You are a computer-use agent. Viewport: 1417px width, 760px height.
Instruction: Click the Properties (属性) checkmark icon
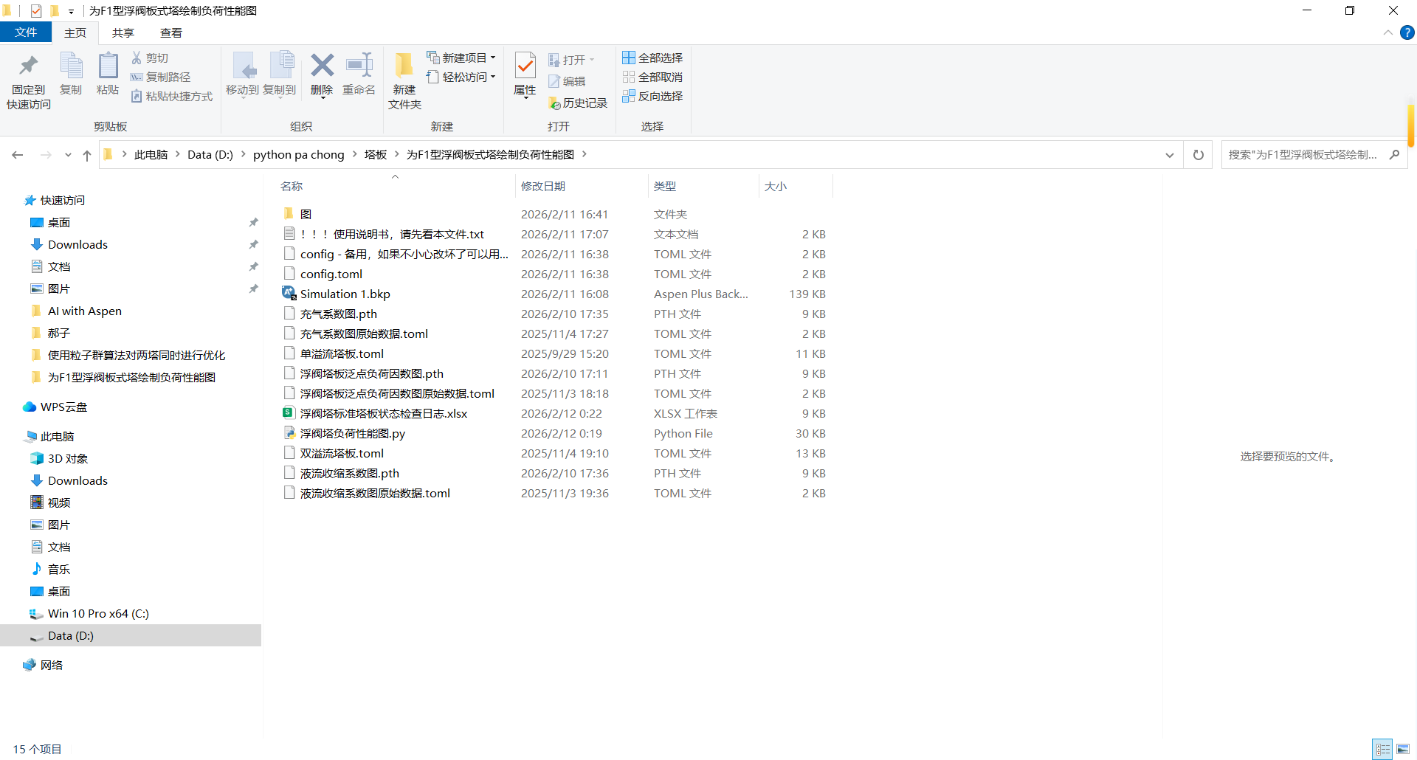[525, 68]
